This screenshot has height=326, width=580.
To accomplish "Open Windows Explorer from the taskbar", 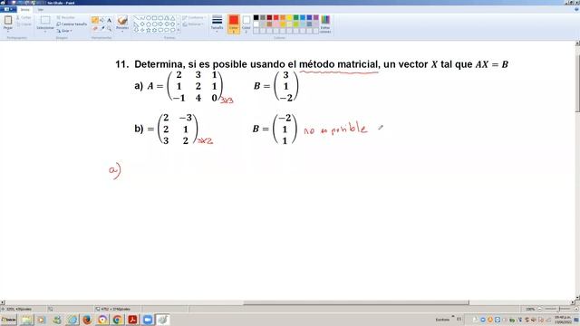I will click(x=26, y=320).
